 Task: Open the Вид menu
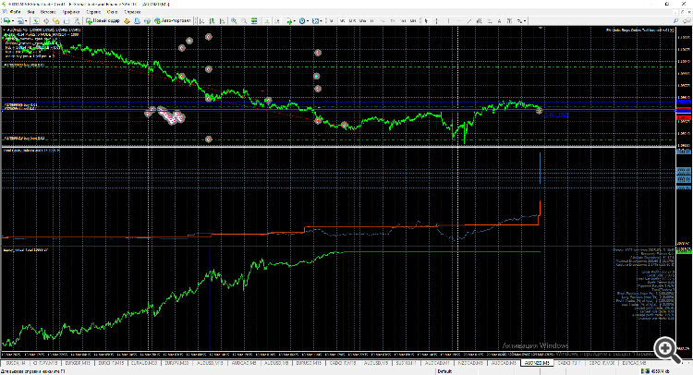30,12
